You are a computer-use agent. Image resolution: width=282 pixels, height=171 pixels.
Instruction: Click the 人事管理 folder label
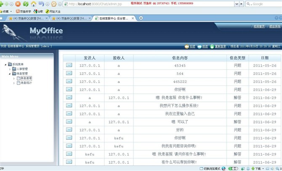[x=22, y=69]
